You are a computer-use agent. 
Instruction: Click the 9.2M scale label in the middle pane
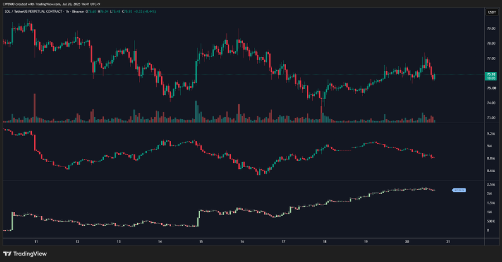click(491, 134)
